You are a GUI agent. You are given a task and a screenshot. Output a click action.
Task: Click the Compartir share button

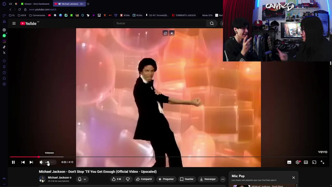tap(144, 179)
